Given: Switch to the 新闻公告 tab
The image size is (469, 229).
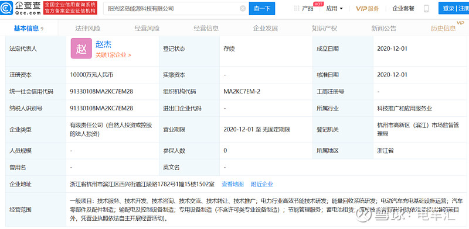Looking at the screenshot, I should 384,28.
